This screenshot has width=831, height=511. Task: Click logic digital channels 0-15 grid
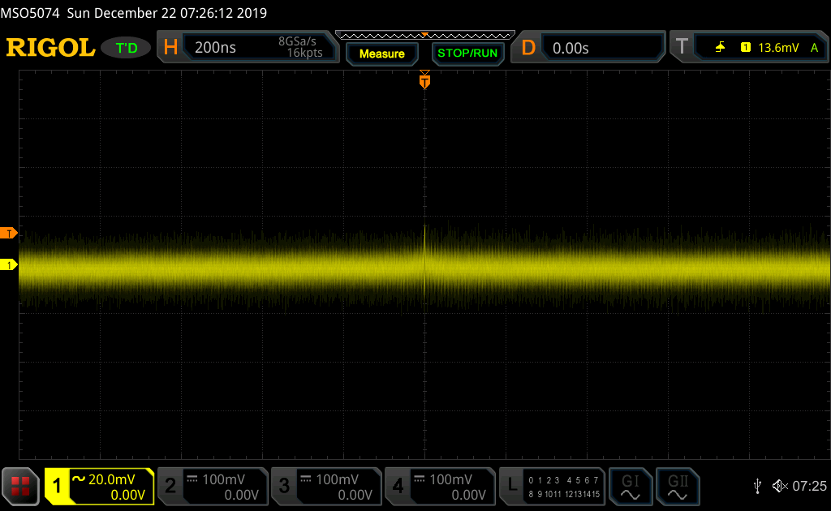(564, 487)
